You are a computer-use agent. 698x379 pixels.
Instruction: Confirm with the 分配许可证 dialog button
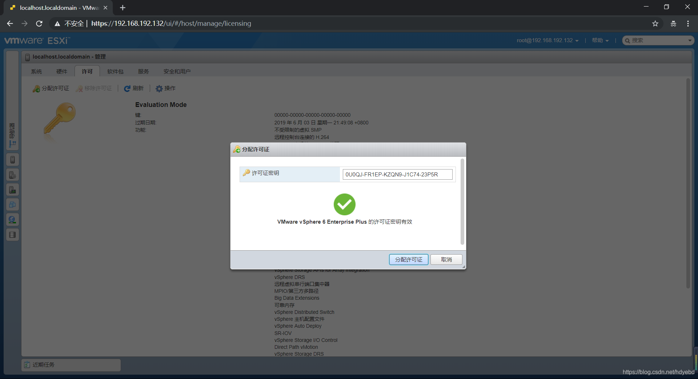coord(409,259)
